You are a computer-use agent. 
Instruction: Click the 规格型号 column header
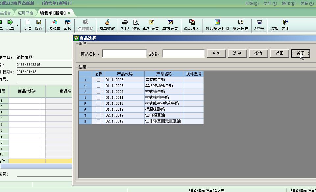(194, 74)
